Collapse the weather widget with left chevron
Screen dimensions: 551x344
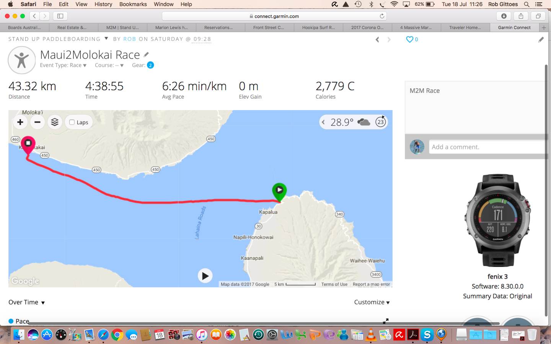[323, 122]
